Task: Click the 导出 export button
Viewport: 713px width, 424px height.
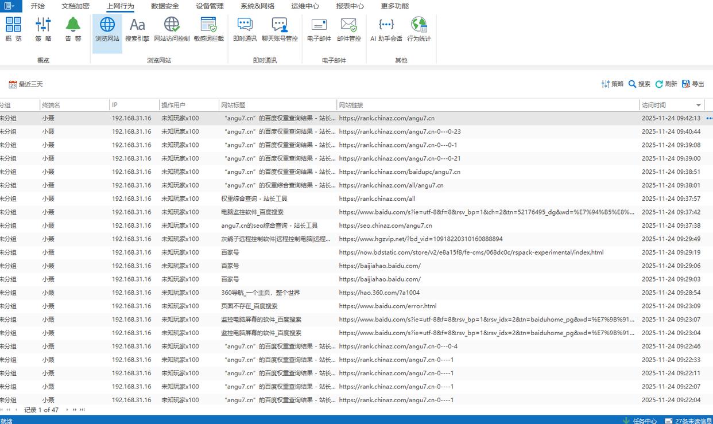Action: [x=693, y=84]
